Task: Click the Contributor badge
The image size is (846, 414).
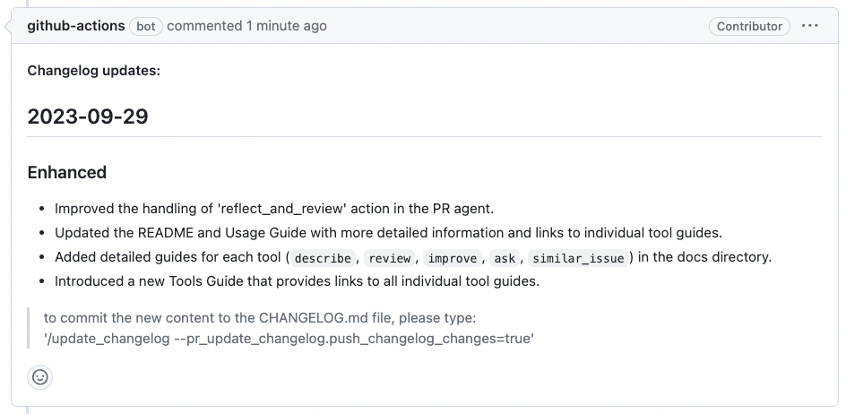Action: 749,26
